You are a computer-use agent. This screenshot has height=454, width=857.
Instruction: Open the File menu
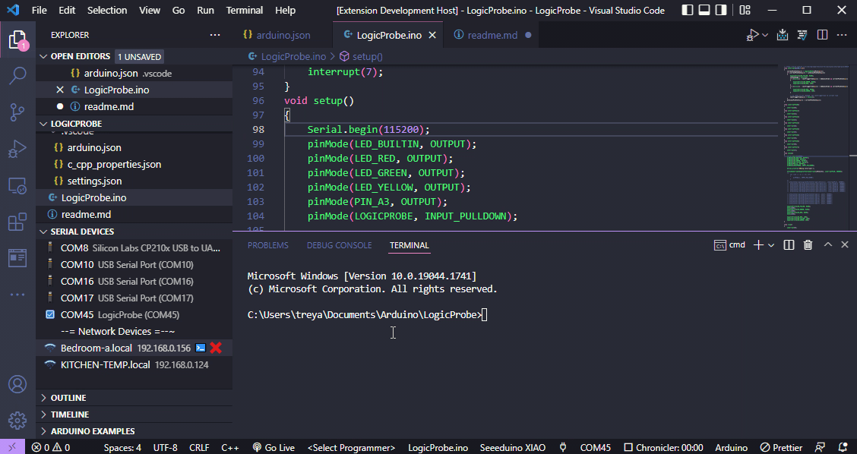pos(40,10)
